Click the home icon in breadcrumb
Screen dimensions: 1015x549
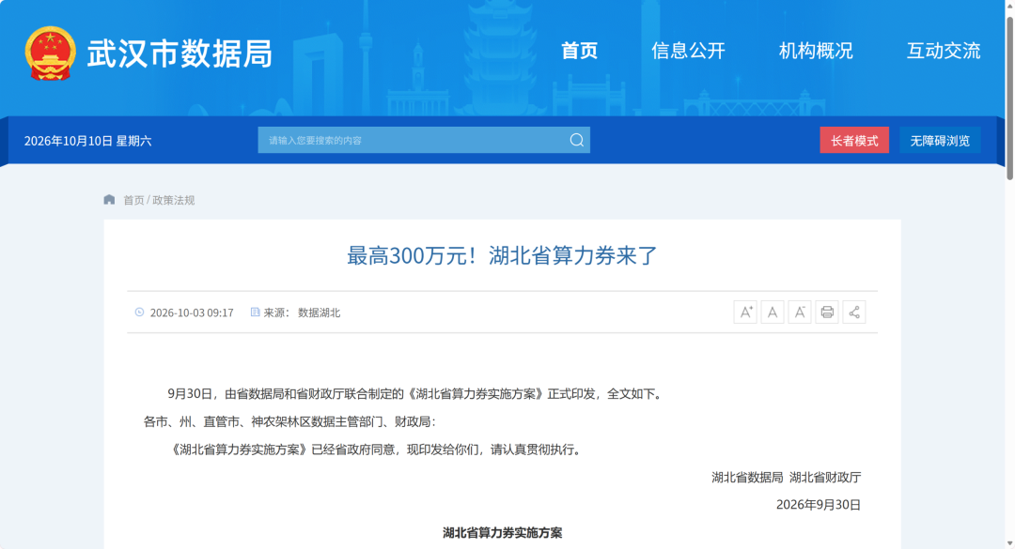coord(109,200)
